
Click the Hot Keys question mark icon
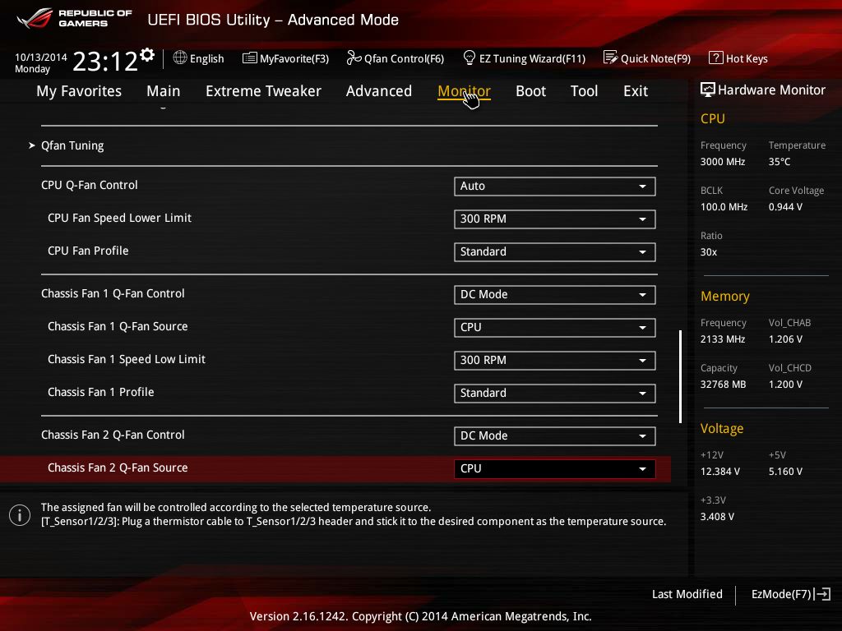716,58
